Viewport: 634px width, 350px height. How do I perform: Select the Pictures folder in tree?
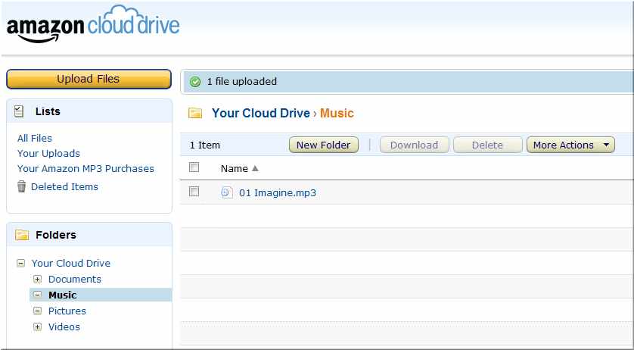[67, 311]
